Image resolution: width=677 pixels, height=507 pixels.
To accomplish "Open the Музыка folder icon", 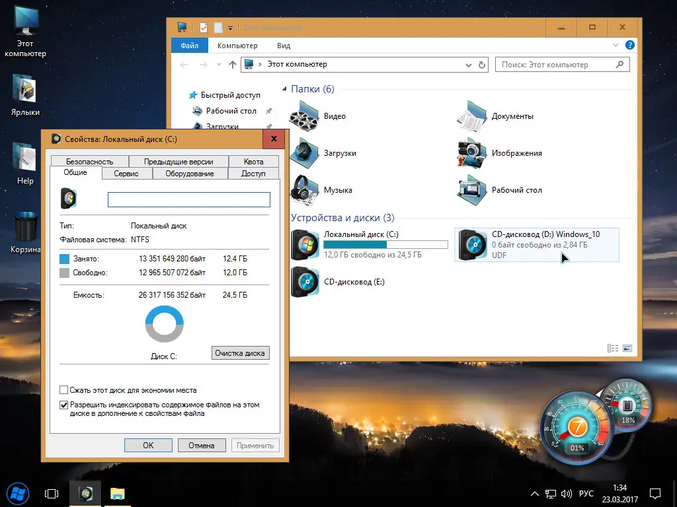I will (x=304, y=190).
